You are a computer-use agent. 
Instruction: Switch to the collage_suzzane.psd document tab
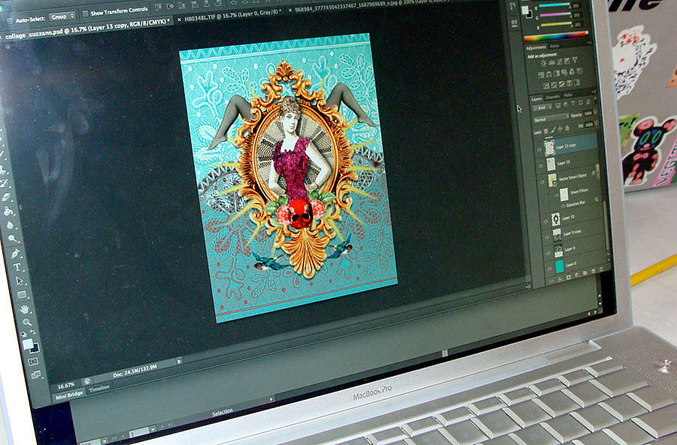pos(87,30)
